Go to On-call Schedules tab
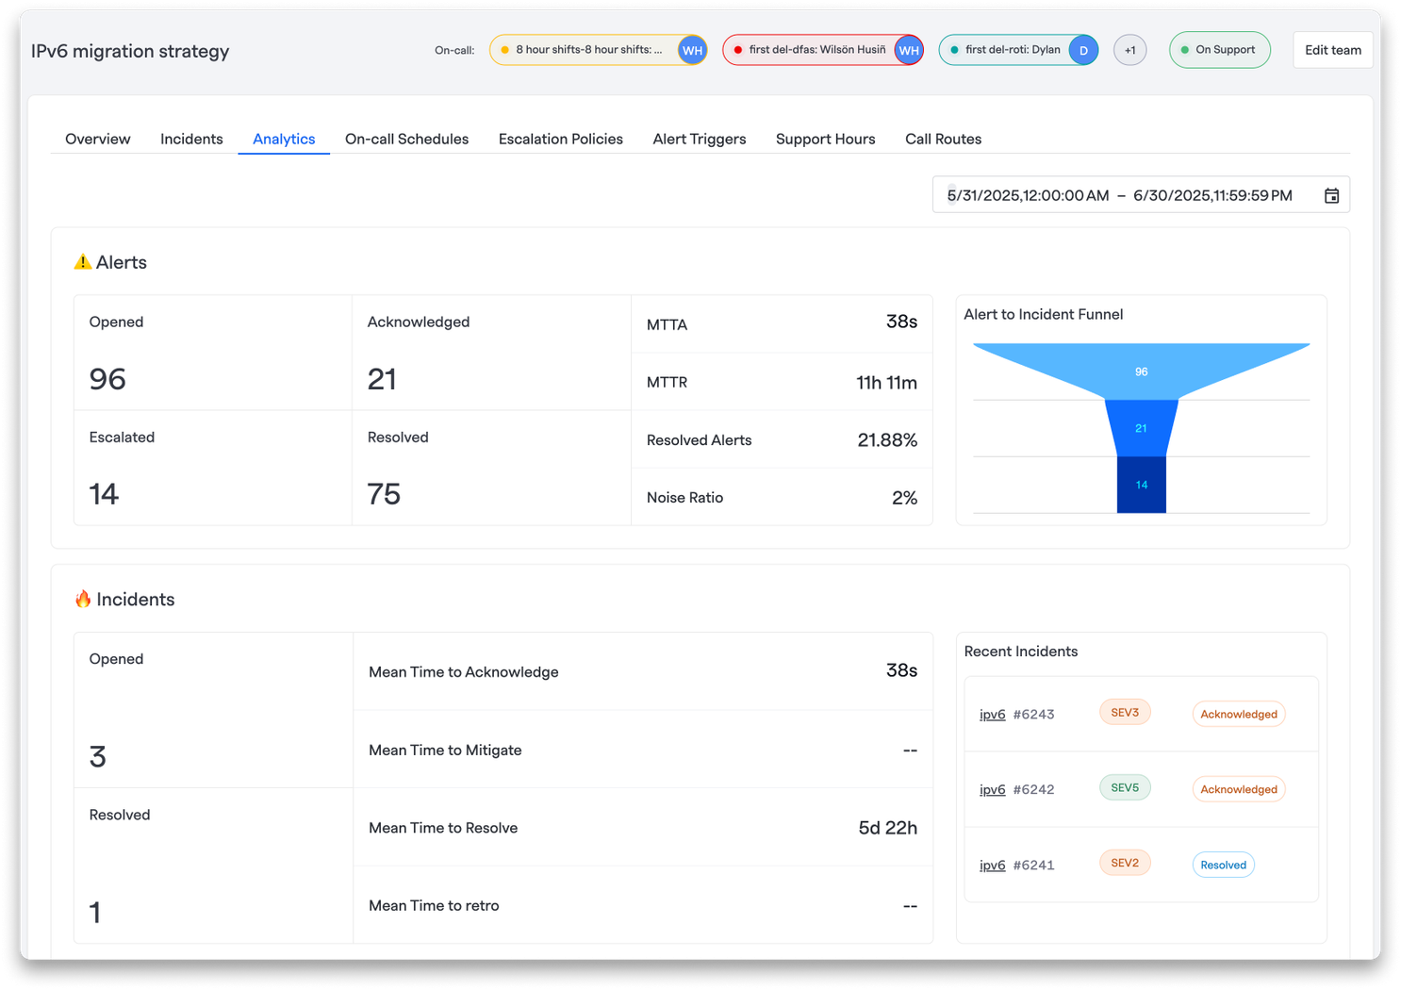Viewport: 1401px width, 990px height. pos(406,139)
